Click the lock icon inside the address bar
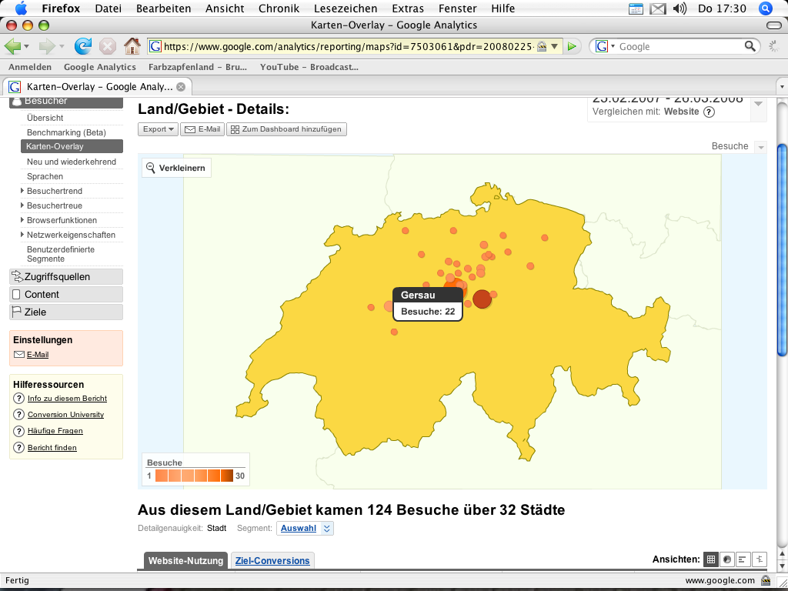Screen dimensions: 788x591 pyautogui.click(x=541, y=47)
